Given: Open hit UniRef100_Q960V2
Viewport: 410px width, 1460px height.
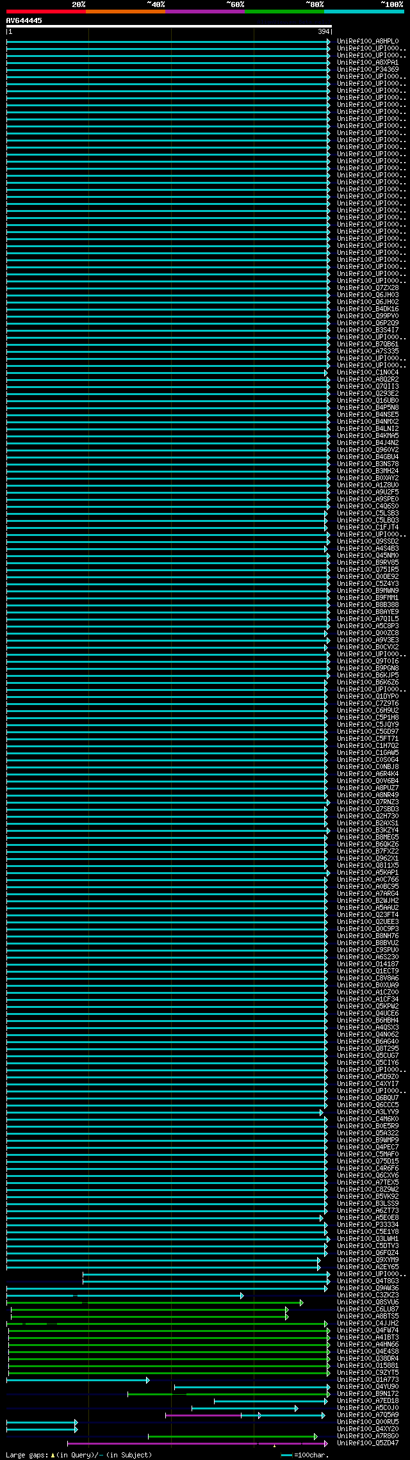Looking at the screenshot, I should 368,450.
